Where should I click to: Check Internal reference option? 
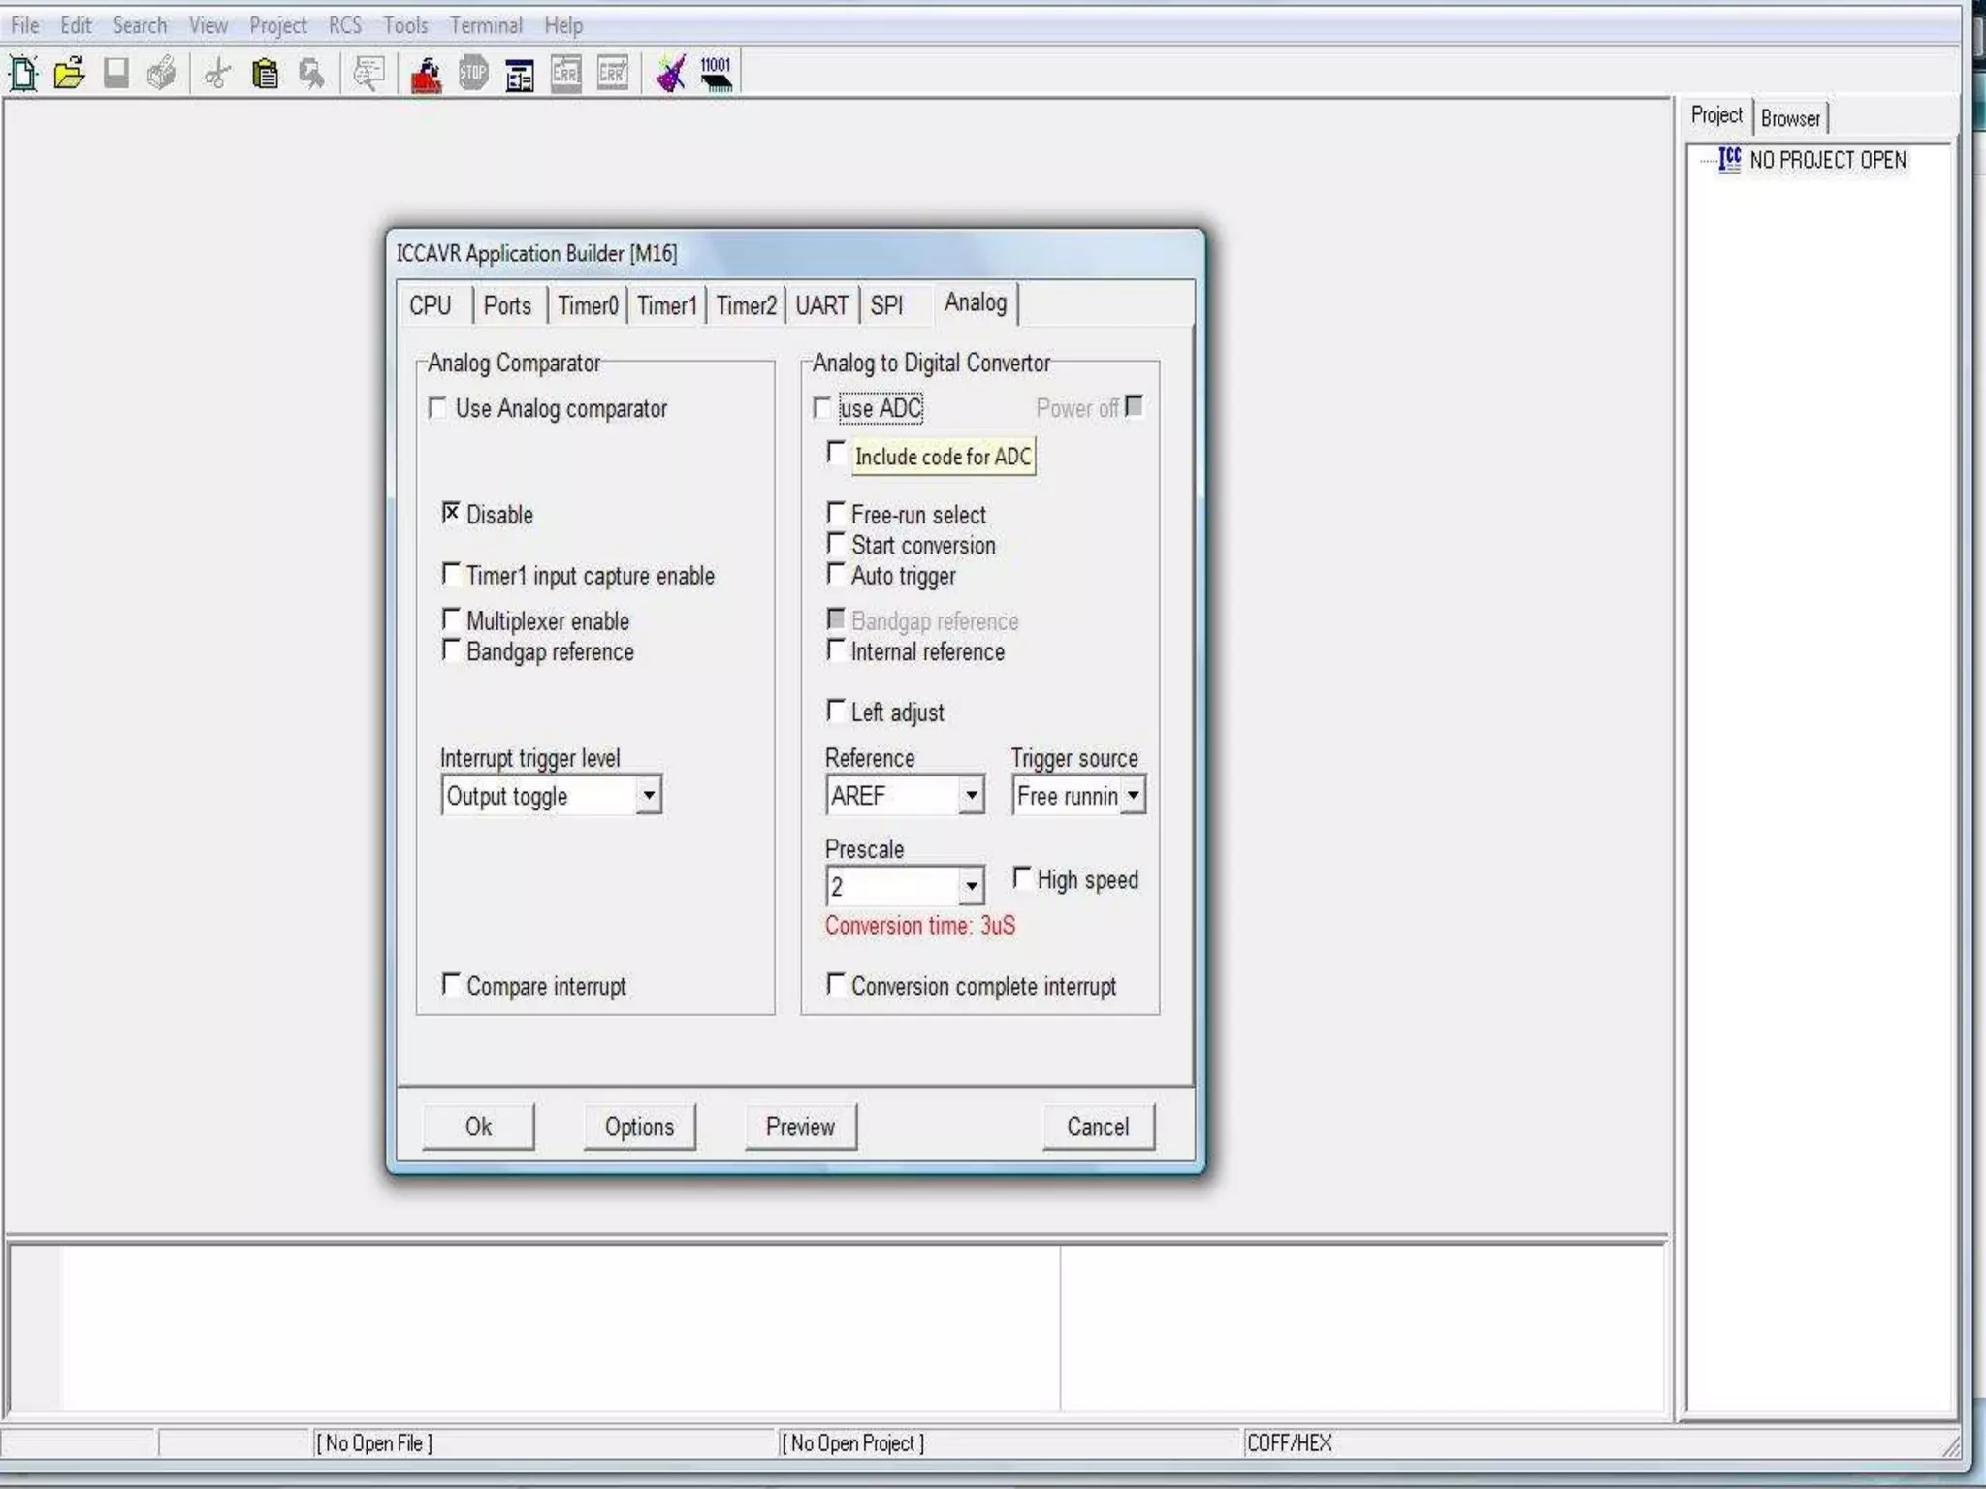click(836, 649)
